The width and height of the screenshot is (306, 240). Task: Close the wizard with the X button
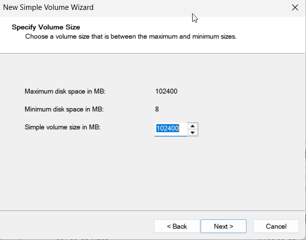295,7
